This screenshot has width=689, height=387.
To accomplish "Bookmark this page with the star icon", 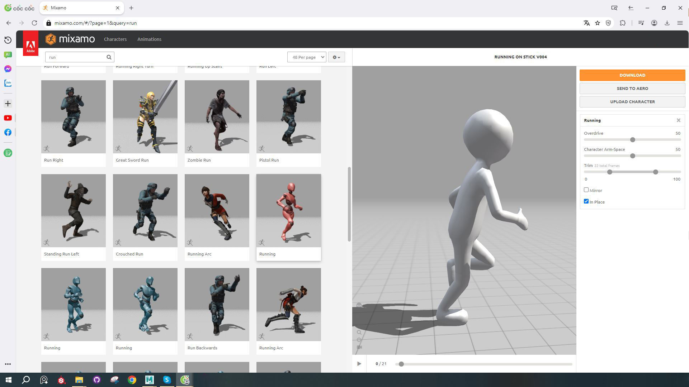I will pos(598,23).
